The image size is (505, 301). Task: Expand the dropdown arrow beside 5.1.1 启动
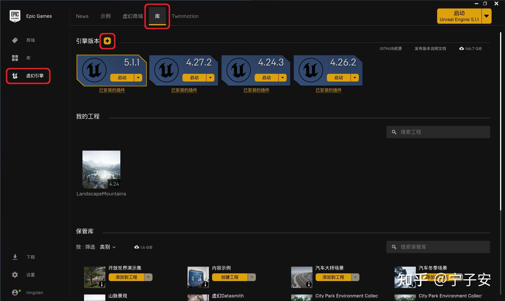pyautogui.click(x=138, y=78)
